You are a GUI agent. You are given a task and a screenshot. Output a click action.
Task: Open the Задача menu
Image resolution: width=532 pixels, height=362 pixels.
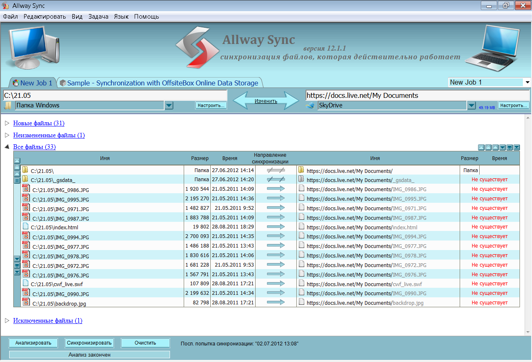tap(99, 17)
